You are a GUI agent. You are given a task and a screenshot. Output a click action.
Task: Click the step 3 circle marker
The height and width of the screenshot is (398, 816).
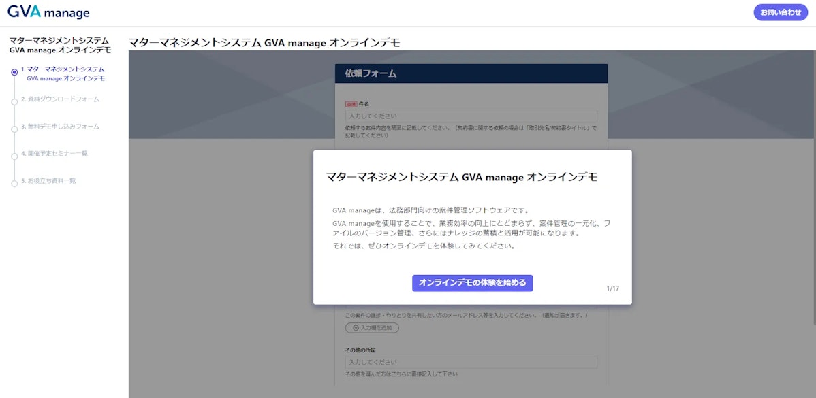[14, 129]
